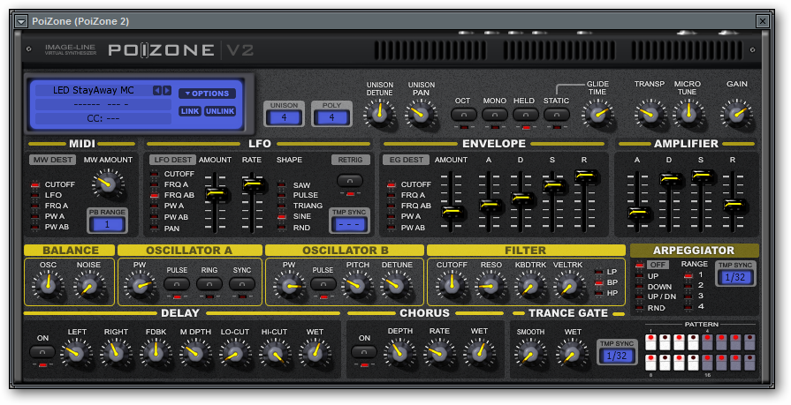Click the LINK button

coord(189,111)
